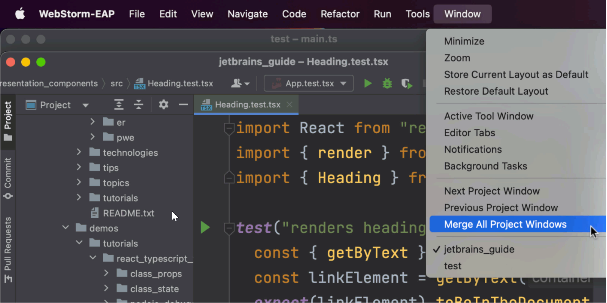Open the WebStorm-EAP application menu
The image size is (607, 303).
click(x=77, y=14)
